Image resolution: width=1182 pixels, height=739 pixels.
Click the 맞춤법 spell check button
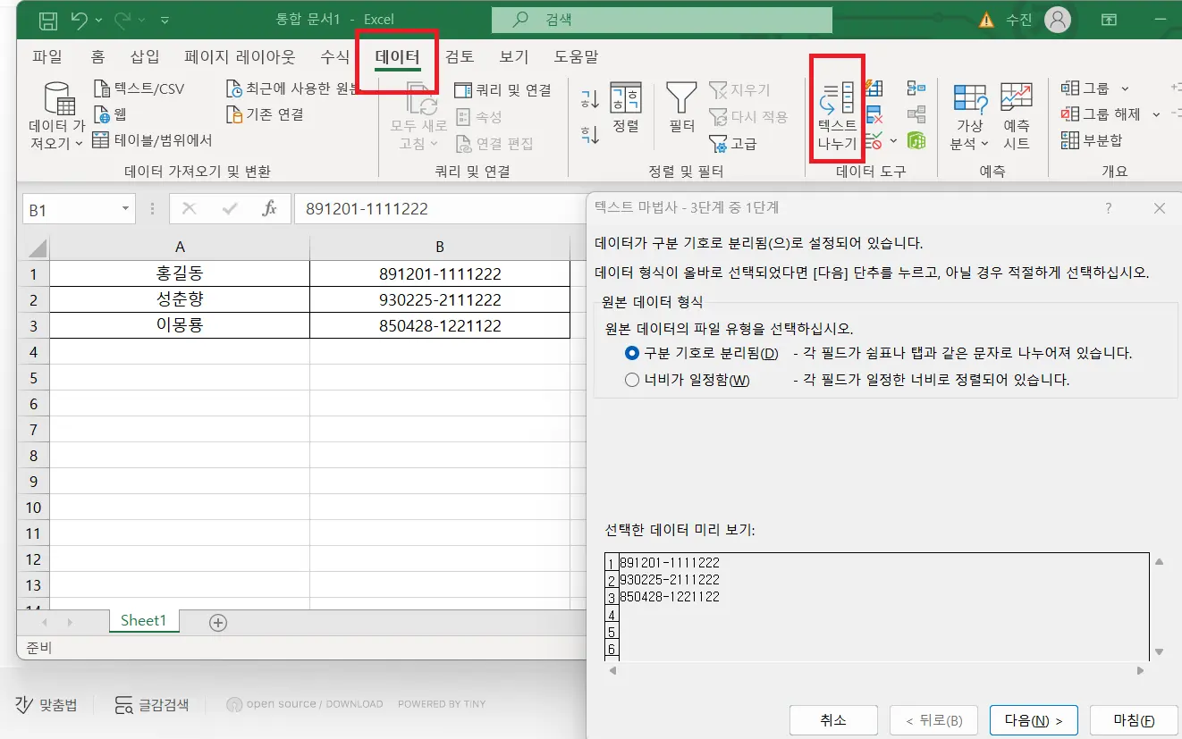point(46,704)
